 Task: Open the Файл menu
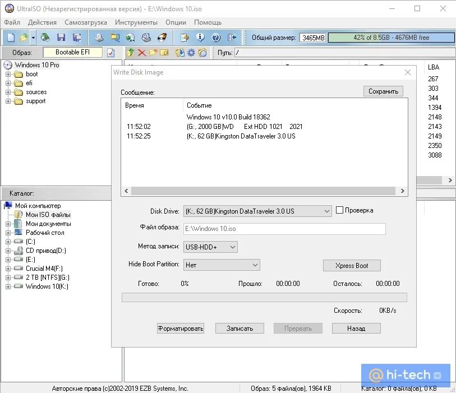point(12,22)
